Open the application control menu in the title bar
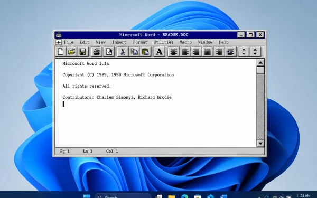317x198 pixels. tap(59, 35)
